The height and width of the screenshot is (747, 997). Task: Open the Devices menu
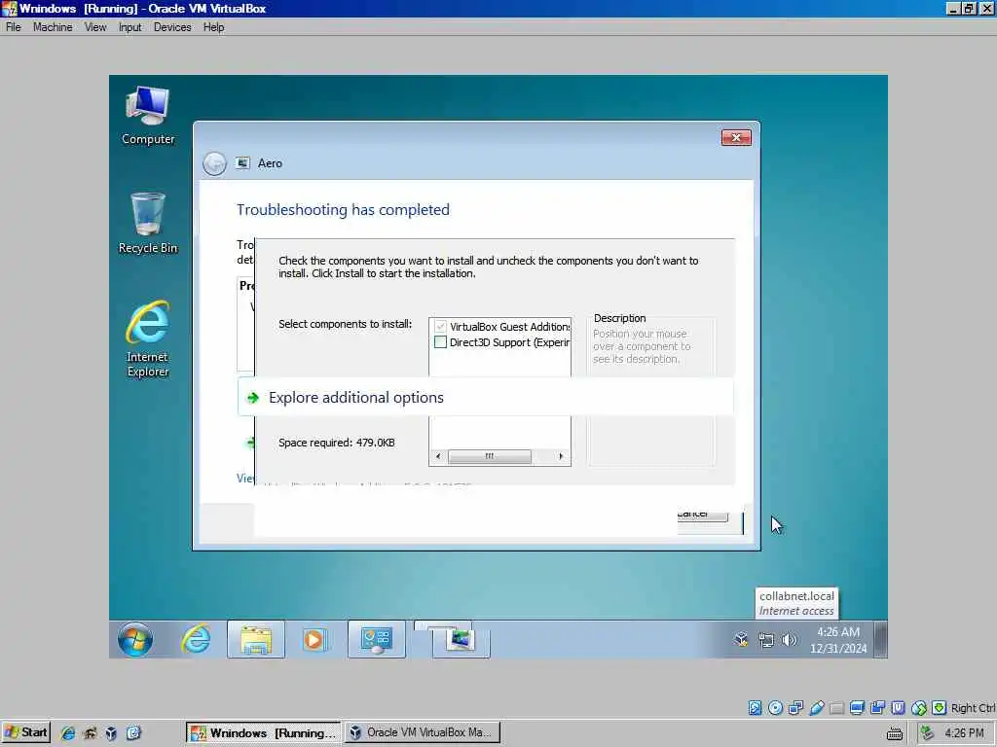coord(172,27)
